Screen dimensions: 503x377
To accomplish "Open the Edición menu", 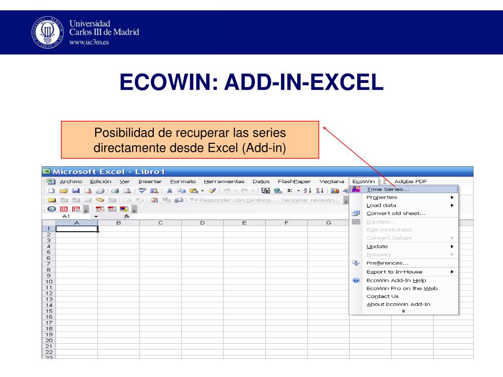I will pyautogui.click(x=100, y=182).
